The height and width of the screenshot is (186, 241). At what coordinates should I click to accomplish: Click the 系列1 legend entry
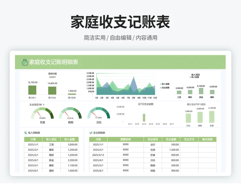52,77
